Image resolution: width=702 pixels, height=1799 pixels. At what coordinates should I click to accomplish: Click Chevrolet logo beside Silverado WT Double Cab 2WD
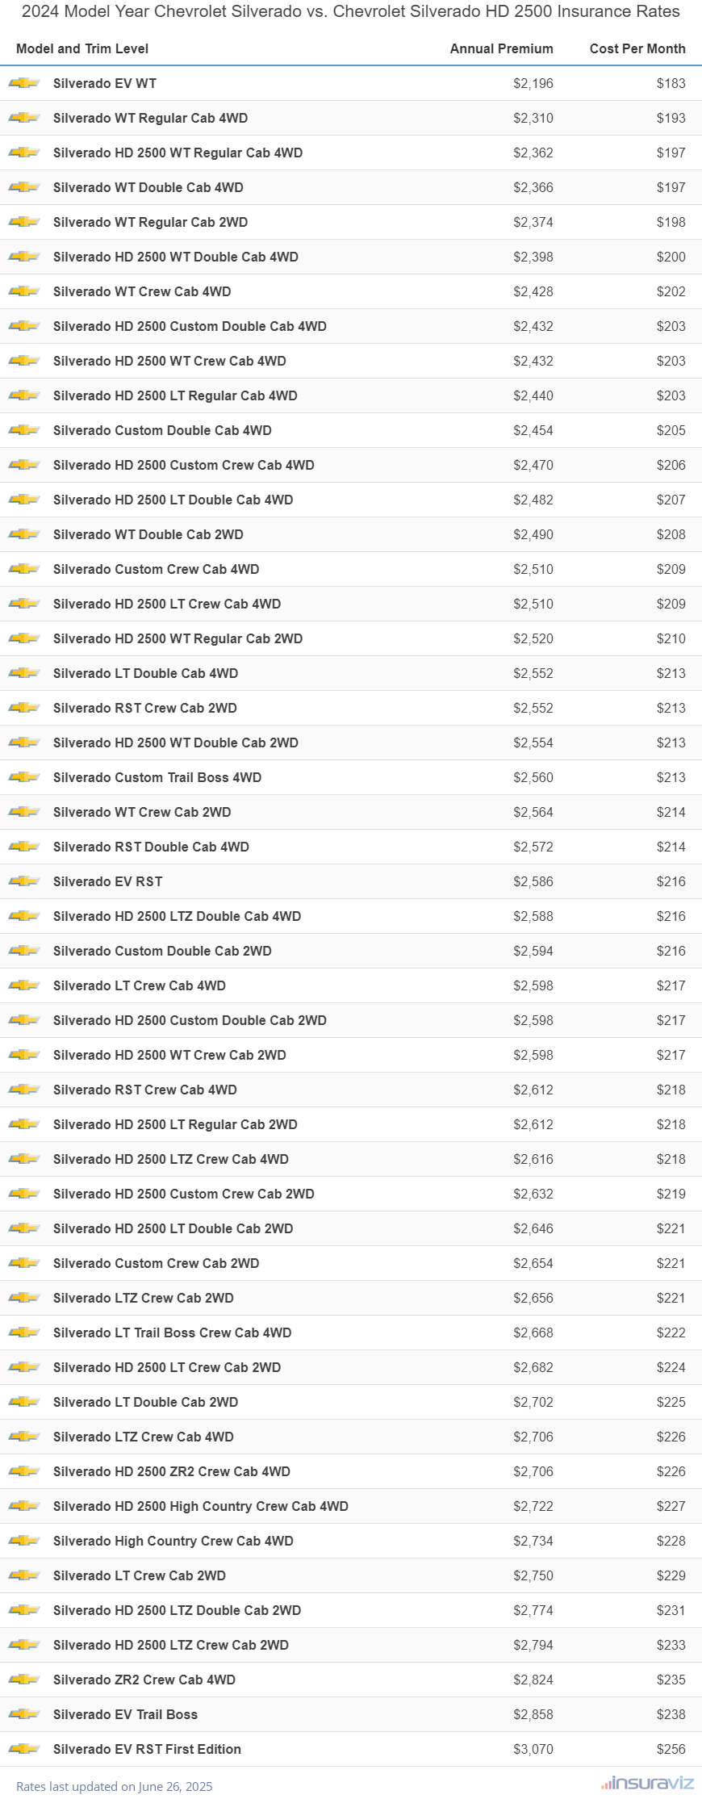click(24, 534)
